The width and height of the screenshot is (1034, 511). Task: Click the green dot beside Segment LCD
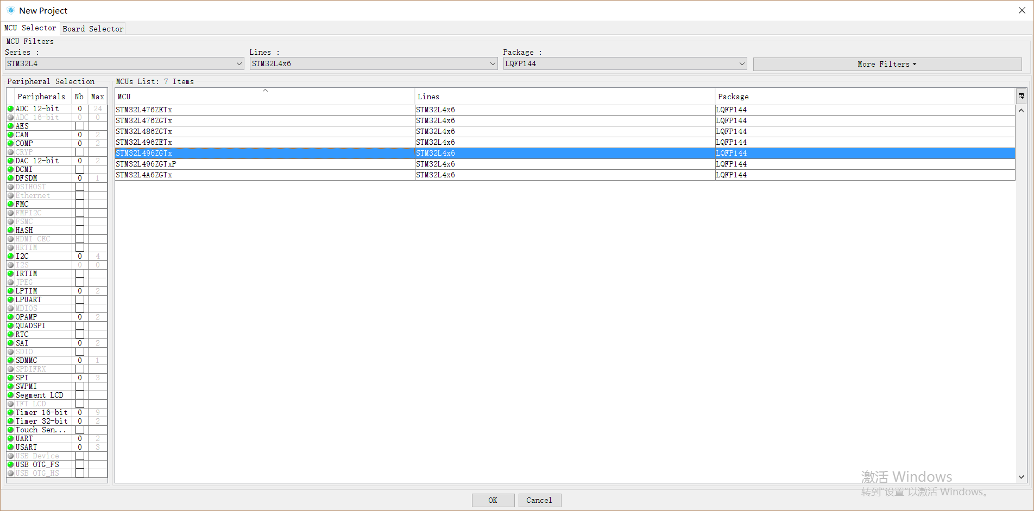click(10, 395)
